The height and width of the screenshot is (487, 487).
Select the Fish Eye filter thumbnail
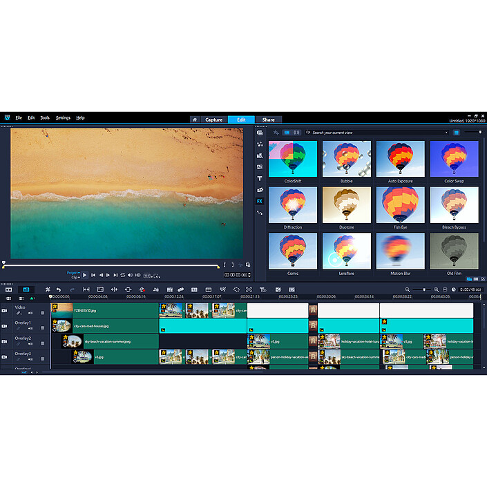(401, 204)
